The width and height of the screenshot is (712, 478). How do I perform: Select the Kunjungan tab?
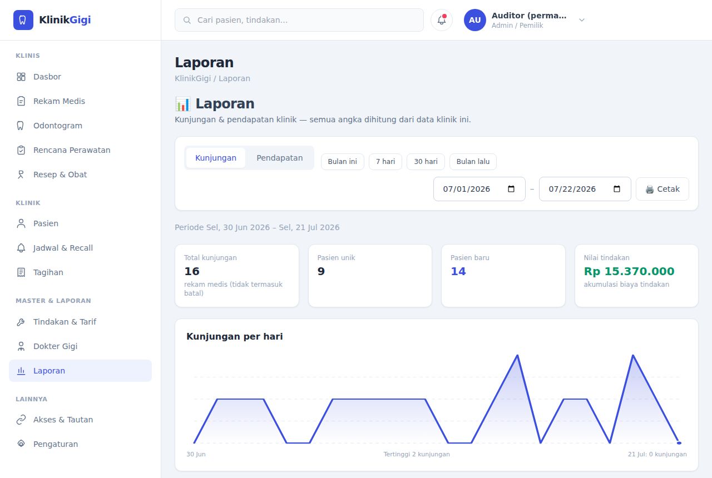click(x=216, y=158)
